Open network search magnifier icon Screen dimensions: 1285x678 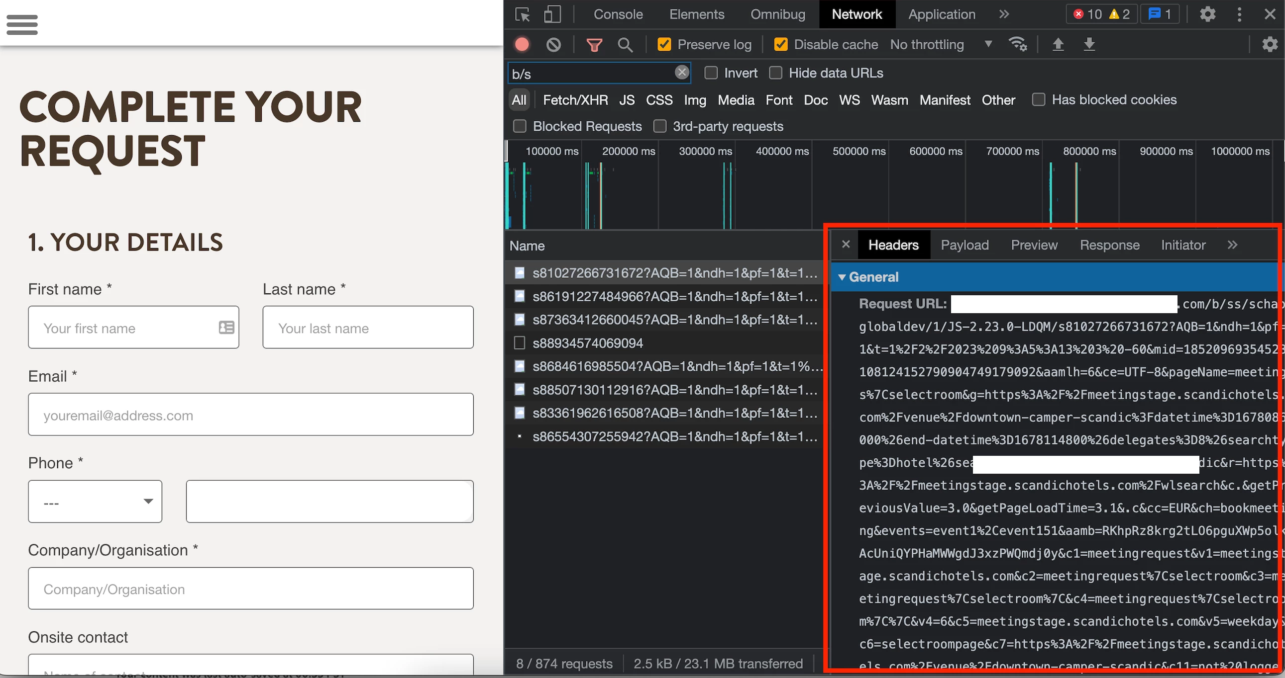click(625, 45)
